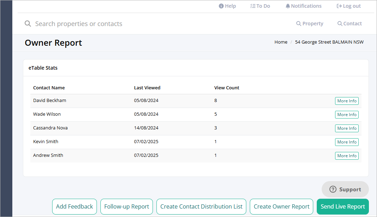377x217 pixels.
Task: Open 54 George Street BALMAIN NSW breadcrumb
Action: 329,42
